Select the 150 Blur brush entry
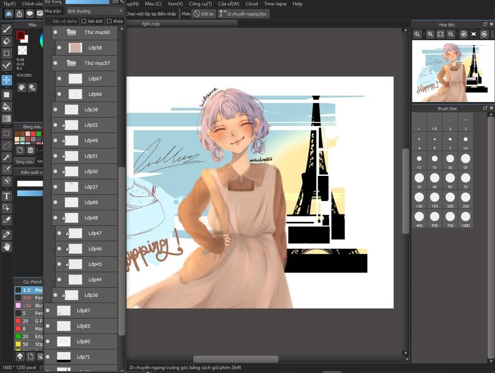 tap(29, 305)
